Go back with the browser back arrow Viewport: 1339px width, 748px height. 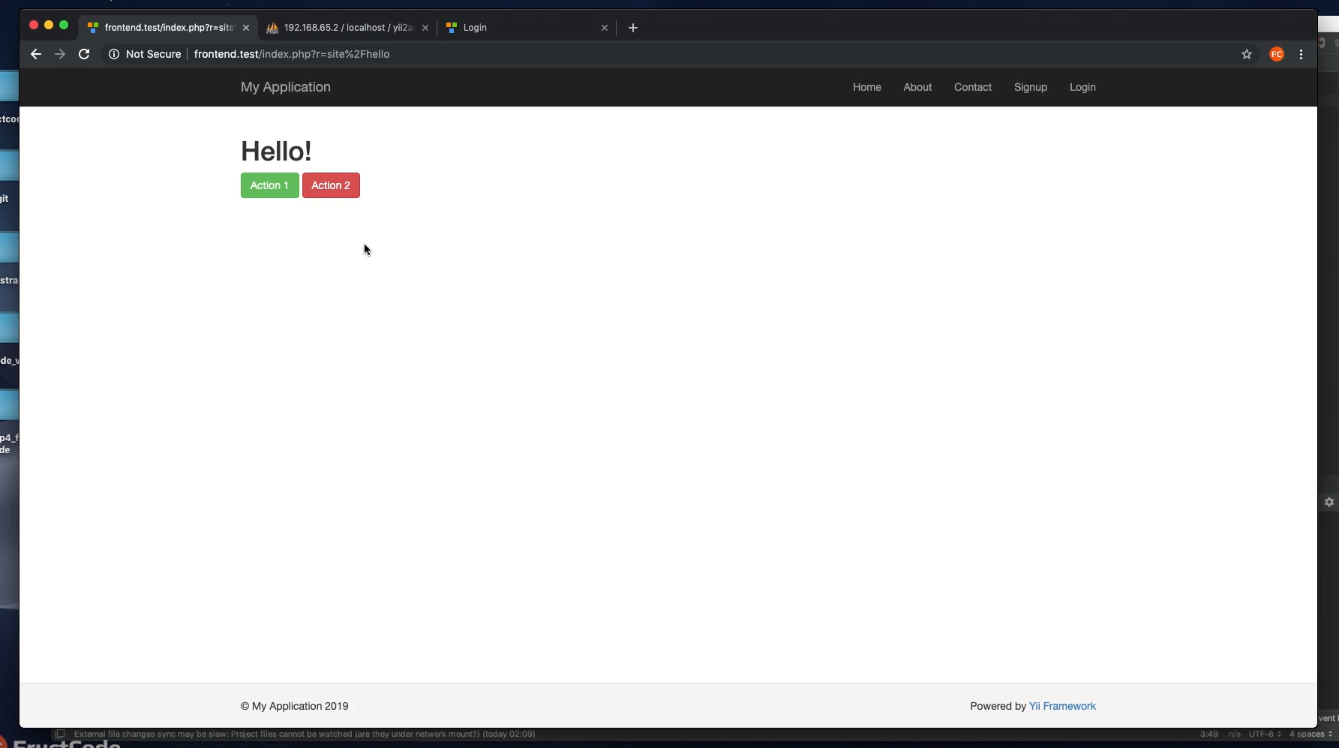coord(35,54)
